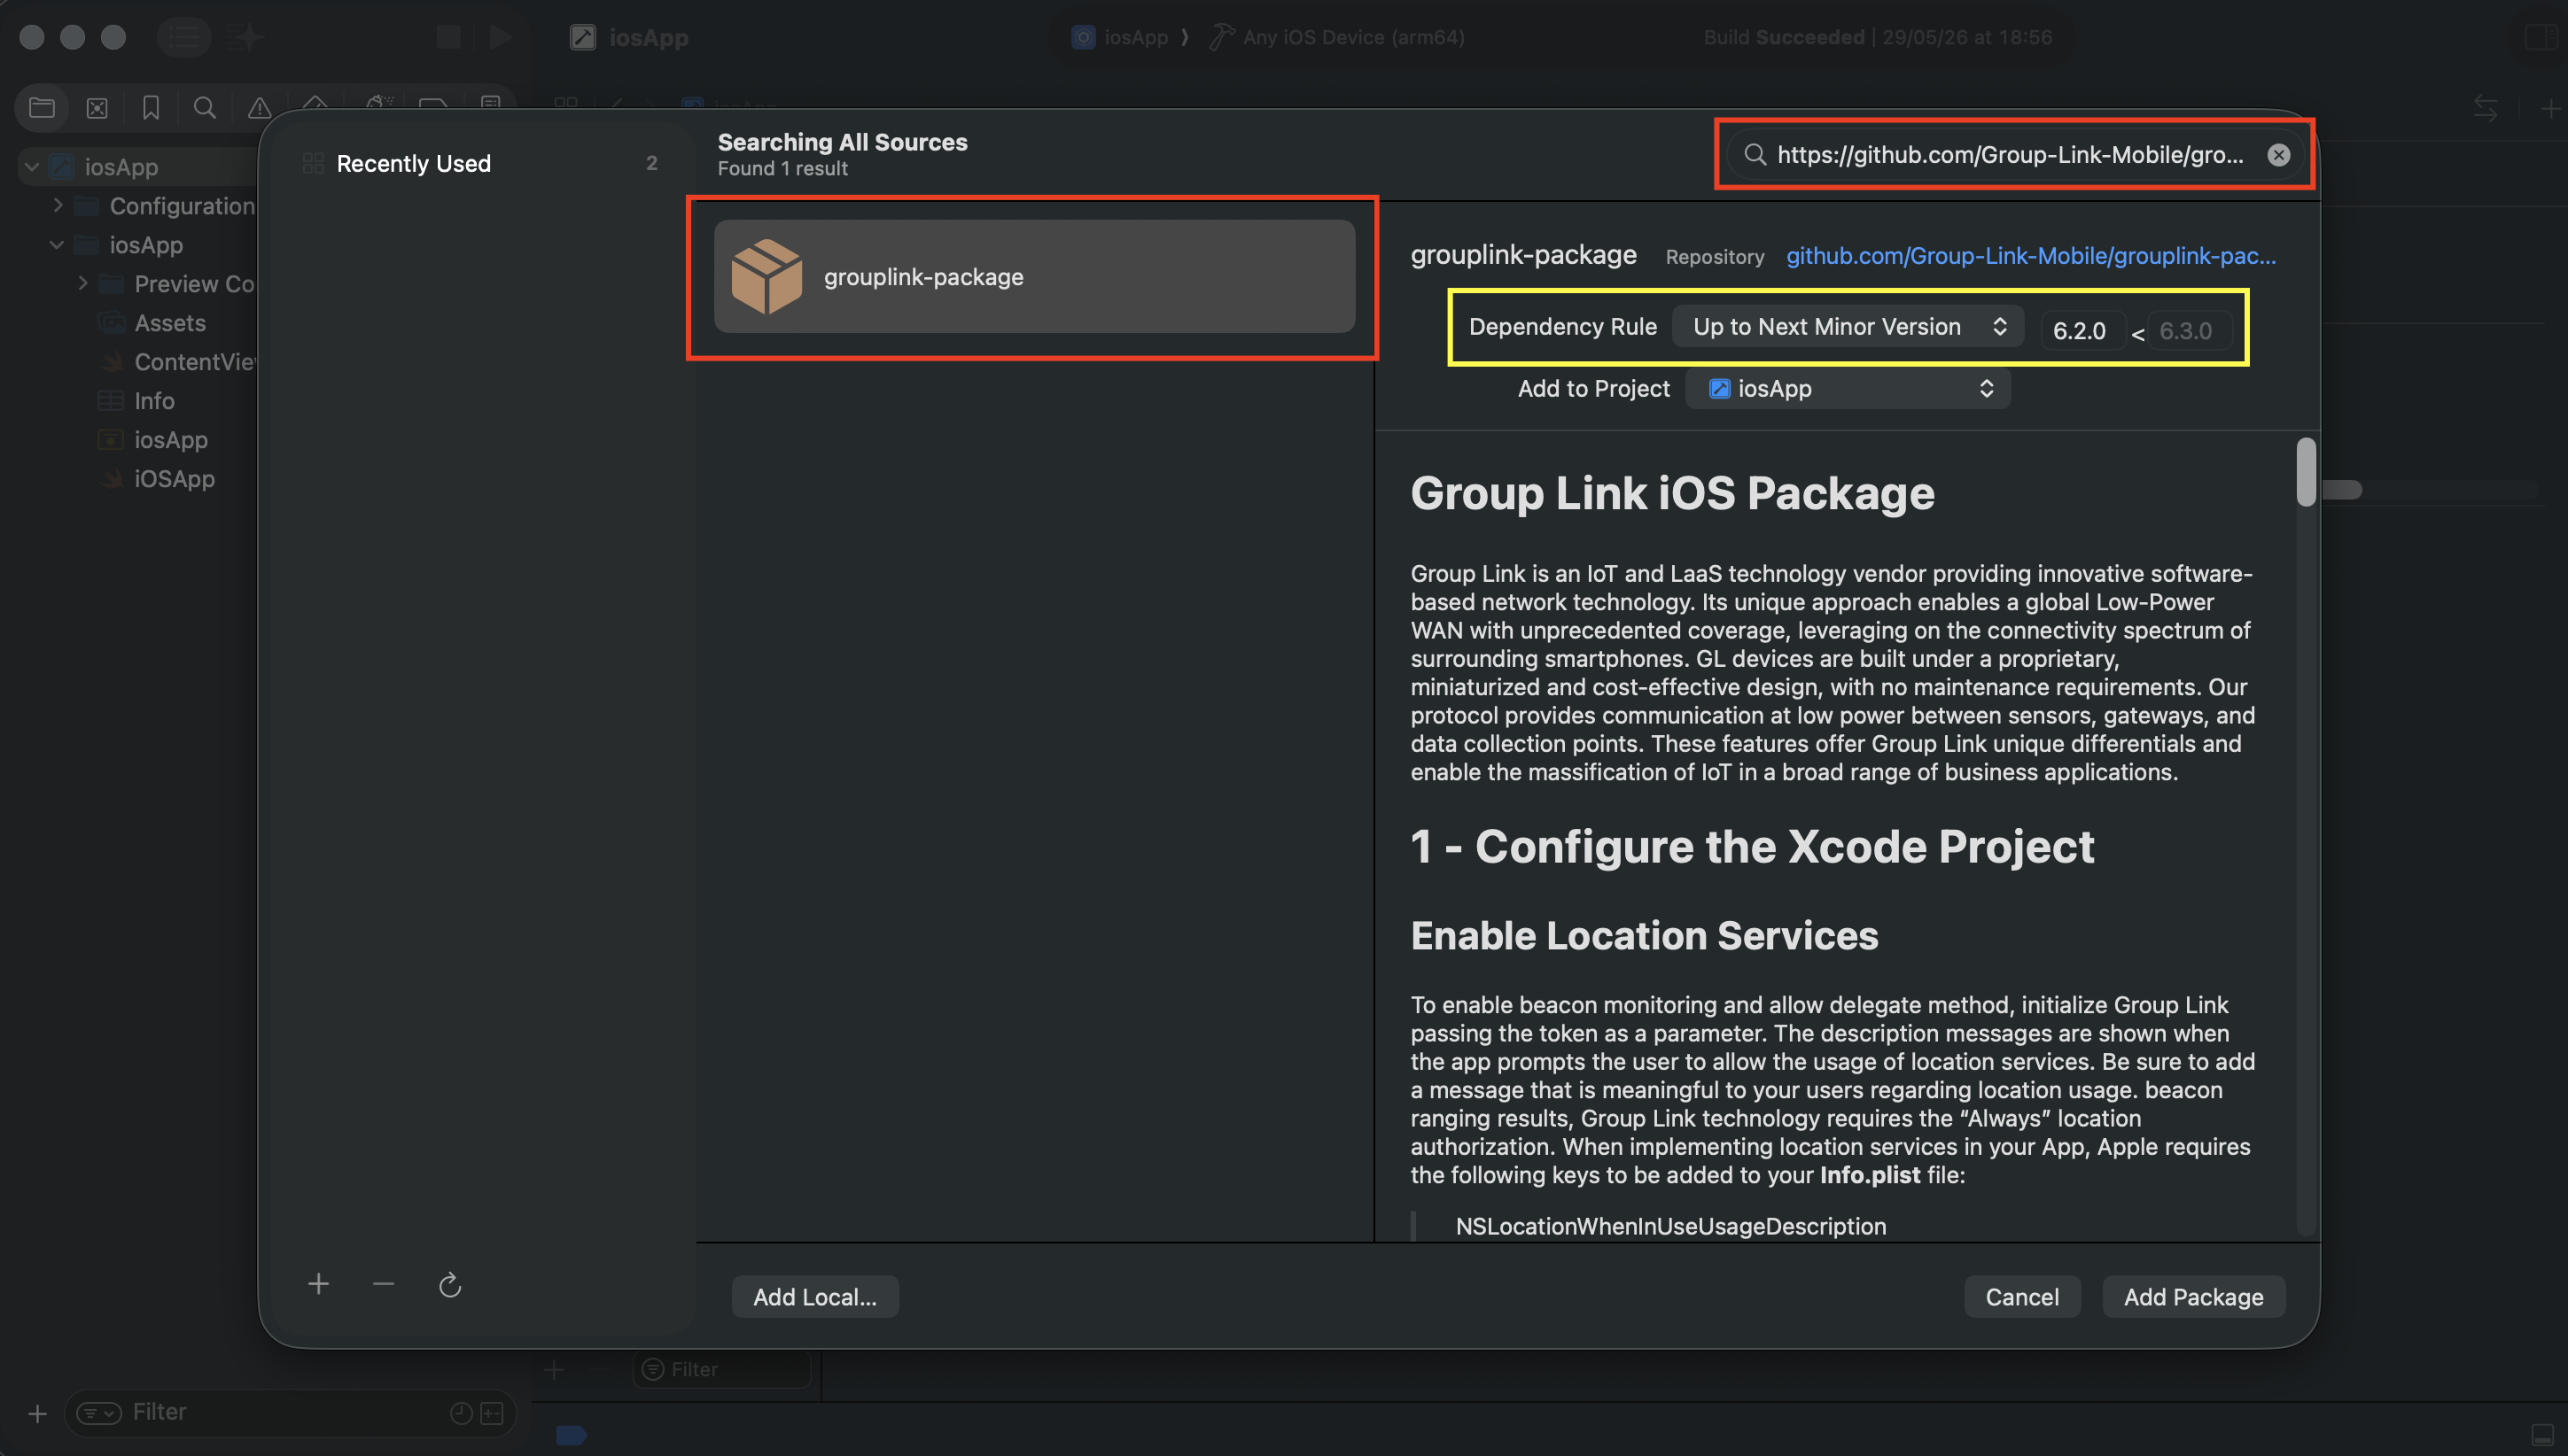2568x1456 pixels.
Task: Clear the package URL search field
Action: [x=2278, y=155]
